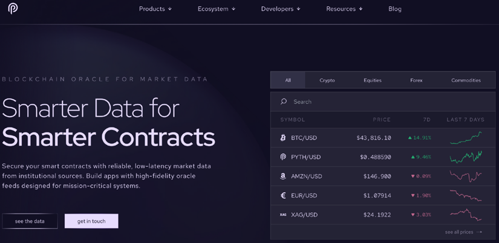Click the arrow next to see all prices
499x243 pixels.
[479, 232]
